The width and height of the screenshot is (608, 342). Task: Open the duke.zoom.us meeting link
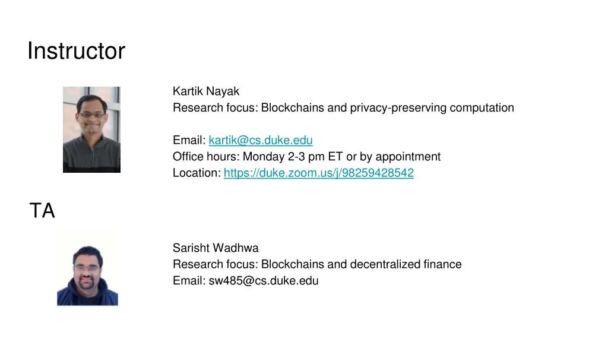(x=319, y=173)
